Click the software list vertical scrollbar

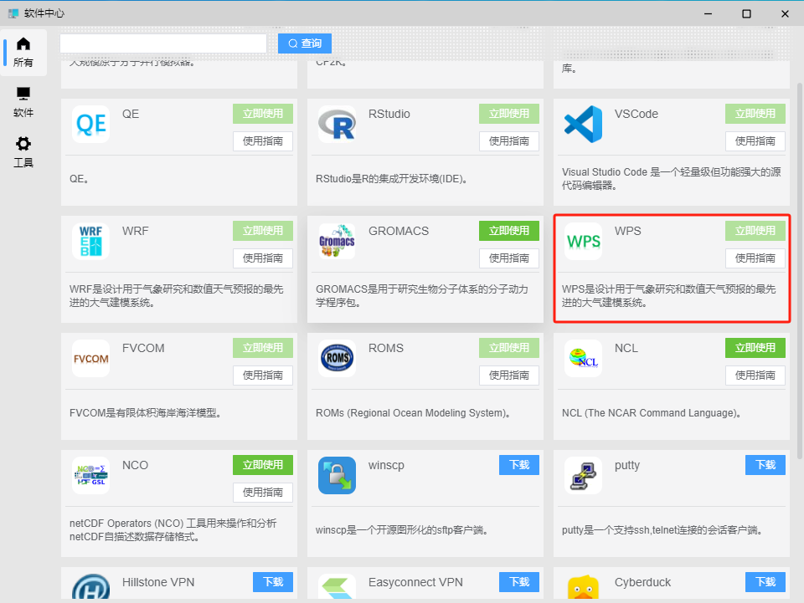(799, 271)
